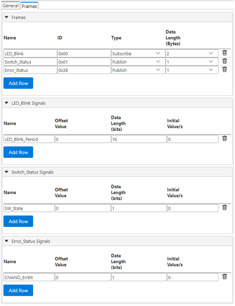Delete the LED_Blink frame row

(224, 53)
